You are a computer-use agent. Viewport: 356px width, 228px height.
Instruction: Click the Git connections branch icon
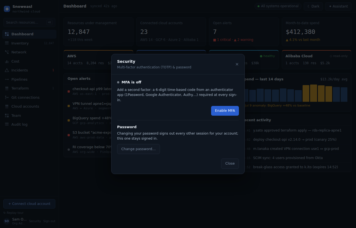7,97
